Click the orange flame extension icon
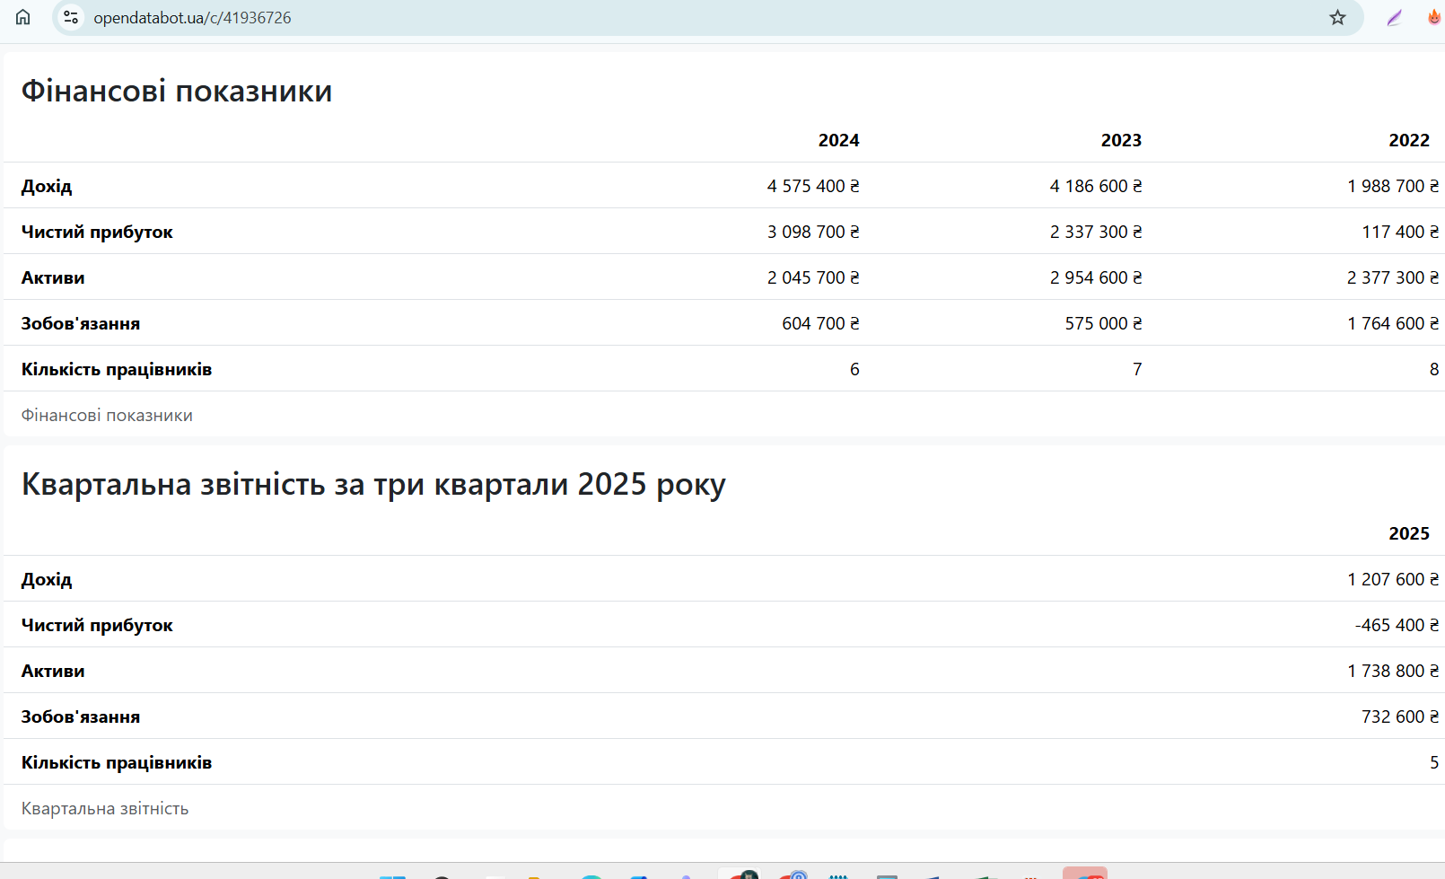The height and width of the screenshot is (879, 1445). click(x=1433, y=17)
